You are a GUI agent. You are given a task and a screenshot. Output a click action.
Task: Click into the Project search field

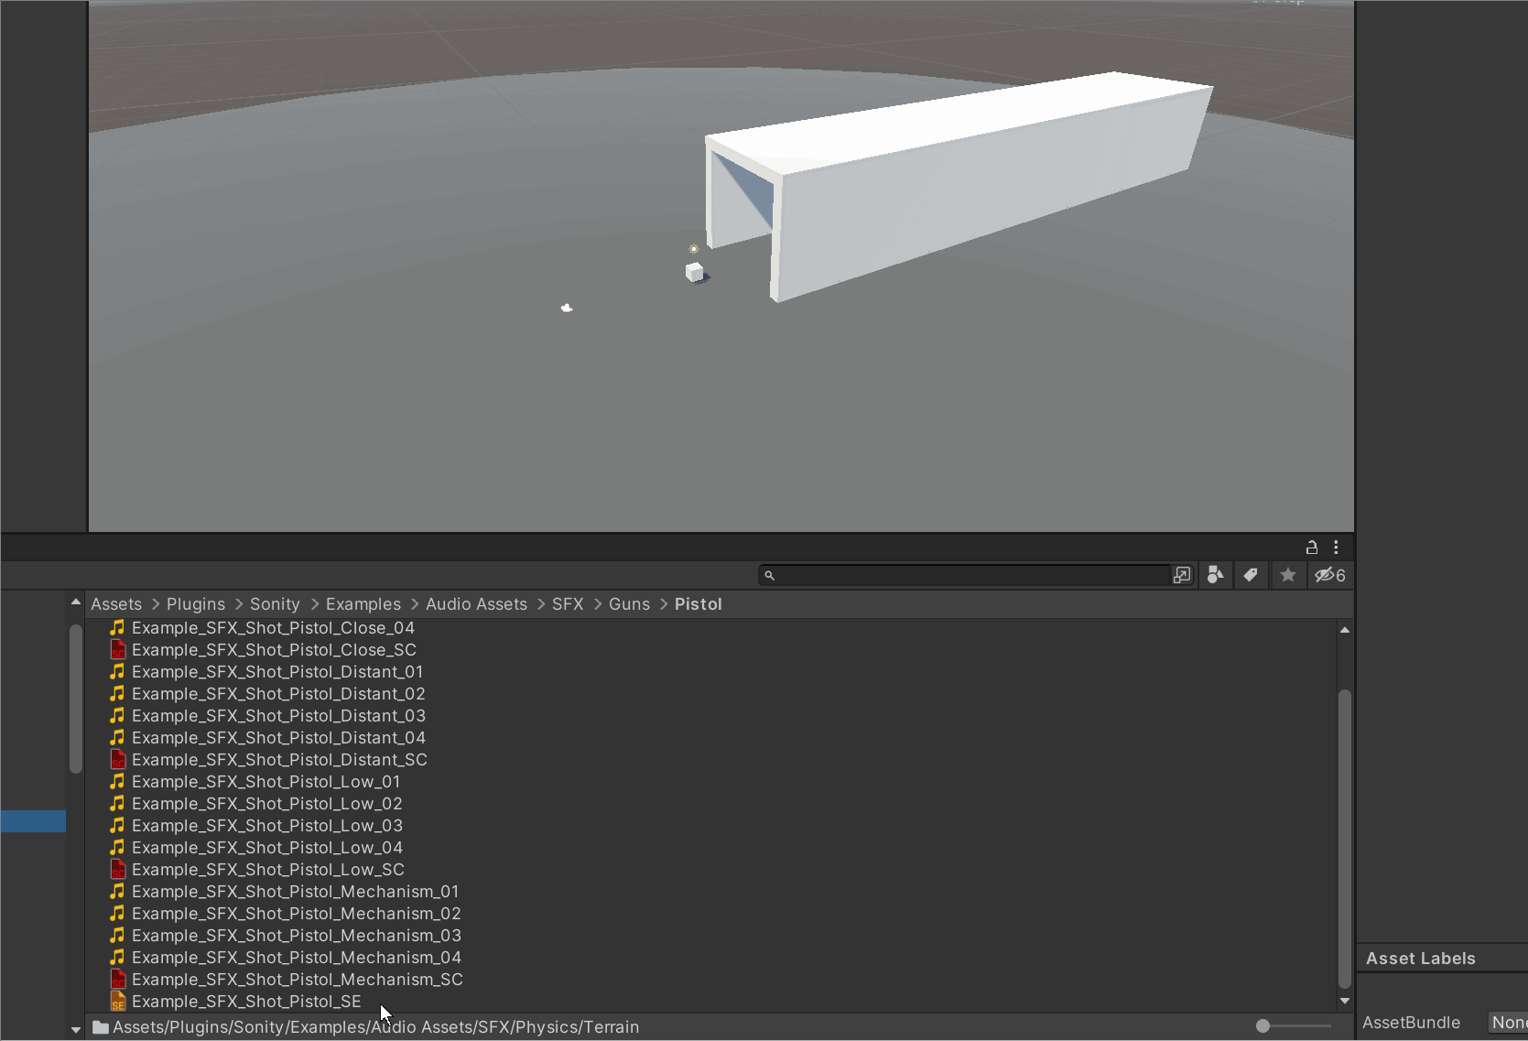pos(970,575)
